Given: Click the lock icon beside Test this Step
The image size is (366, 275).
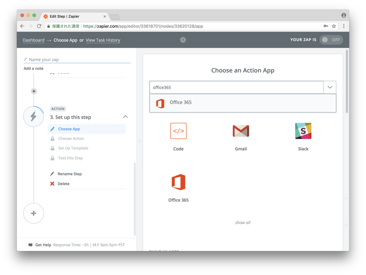Looking at the screenshot, I should pyautogui.click(x=53, y=158).
